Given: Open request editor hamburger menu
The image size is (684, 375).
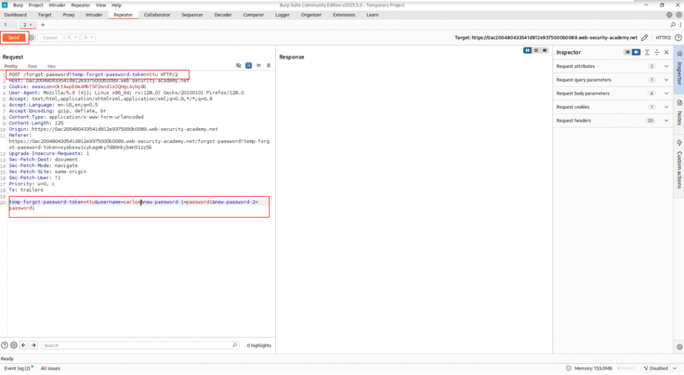Looking at the screenshot, I should pyautogui.click(x=269, y=65).
